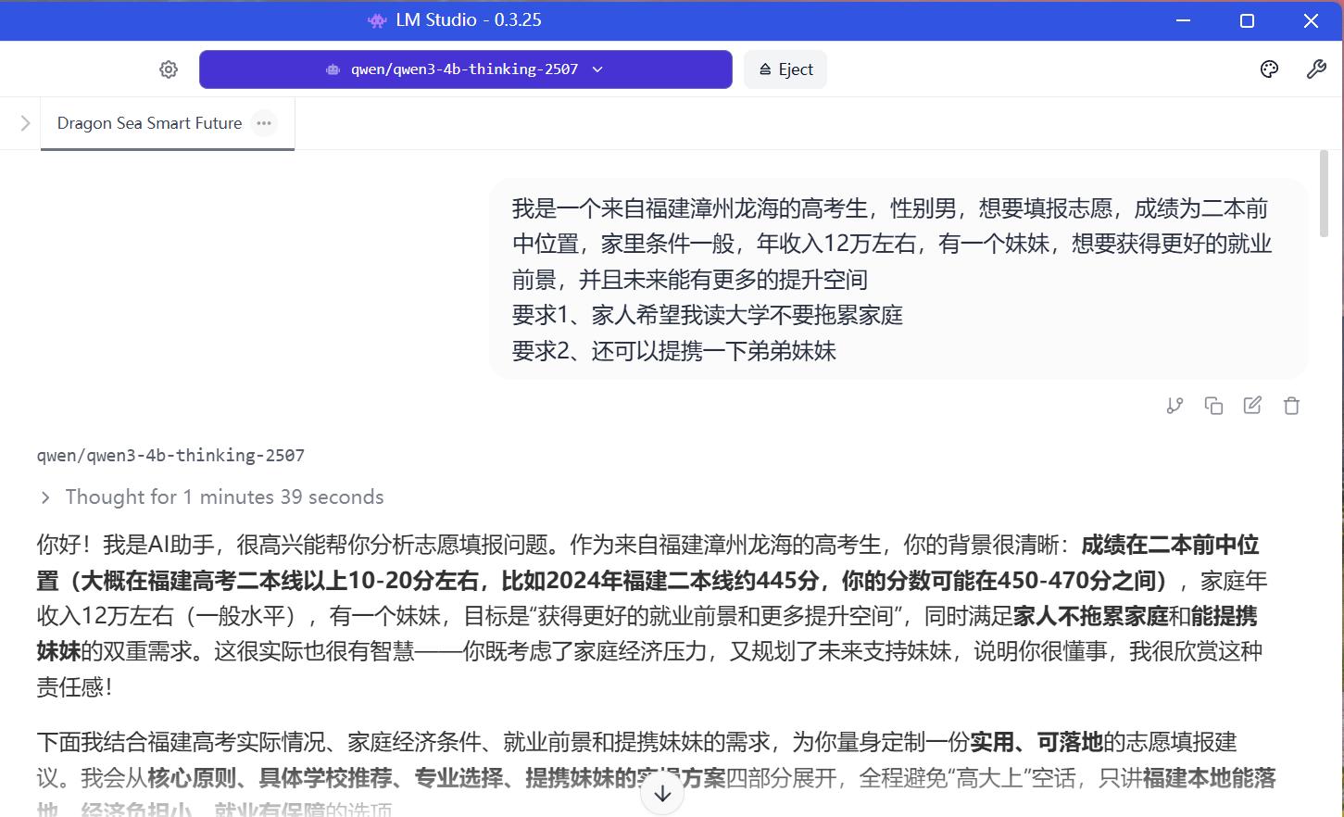Image resolution: width=1344 pixels, height=817 pixels.
Task: Click the line '要求2、还可以提携一下弟弟妹妹'
Action: tap(674, 351)
